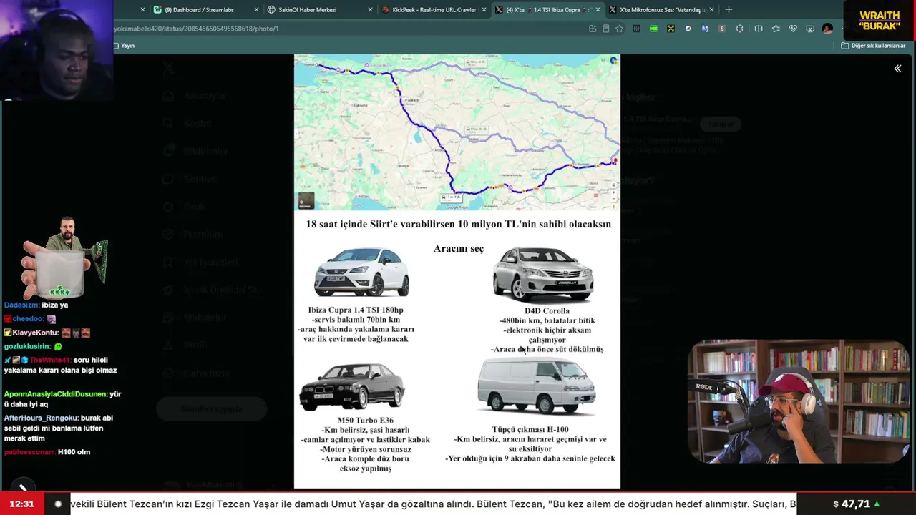Open Profil in X sidebar

(185, 345)
